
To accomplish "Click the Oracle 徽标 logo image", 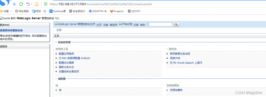I will click(x=8, y=18).
